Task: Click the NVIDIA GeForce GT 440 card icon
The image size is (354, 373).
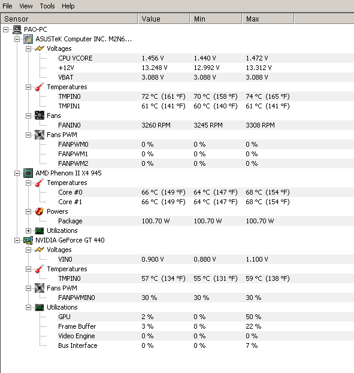Action: click(x=28, y=240)
